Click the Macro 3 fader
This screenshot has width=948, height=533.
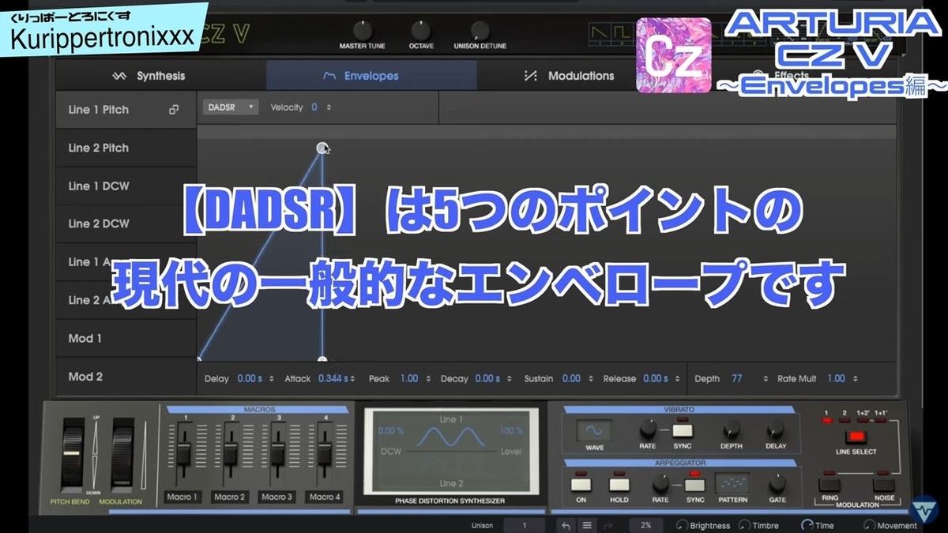276,454
